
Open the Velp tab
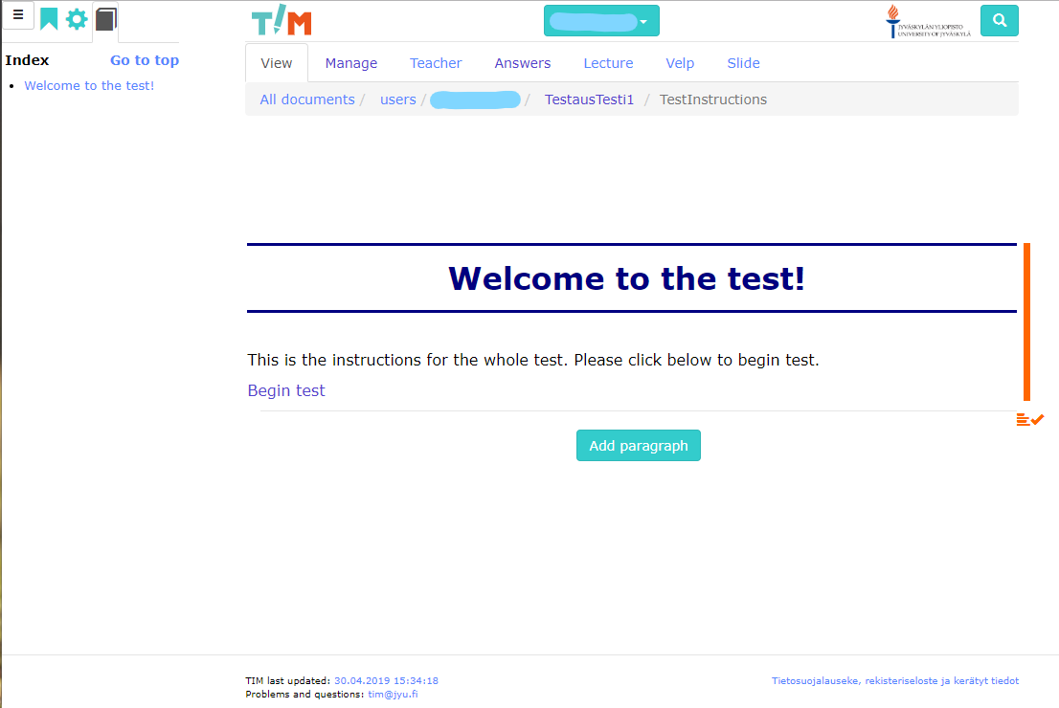(x=680, y=62)
